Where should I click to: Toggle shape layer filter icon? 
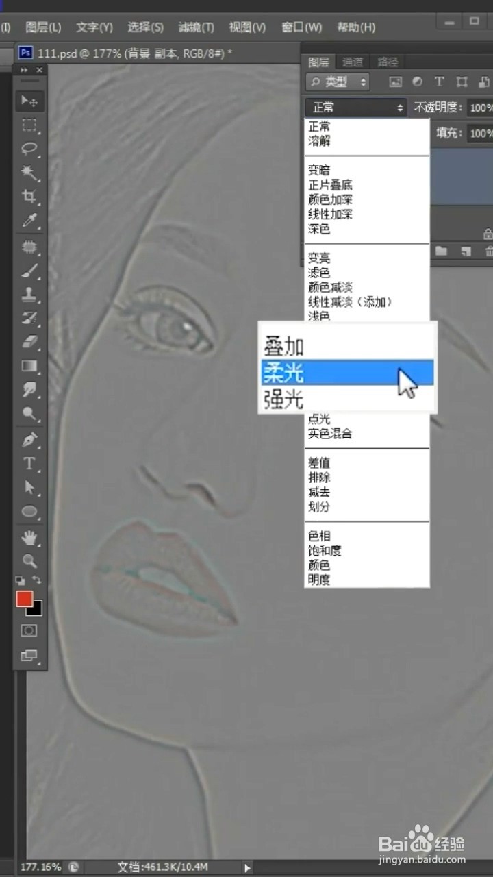click(462, 82)
